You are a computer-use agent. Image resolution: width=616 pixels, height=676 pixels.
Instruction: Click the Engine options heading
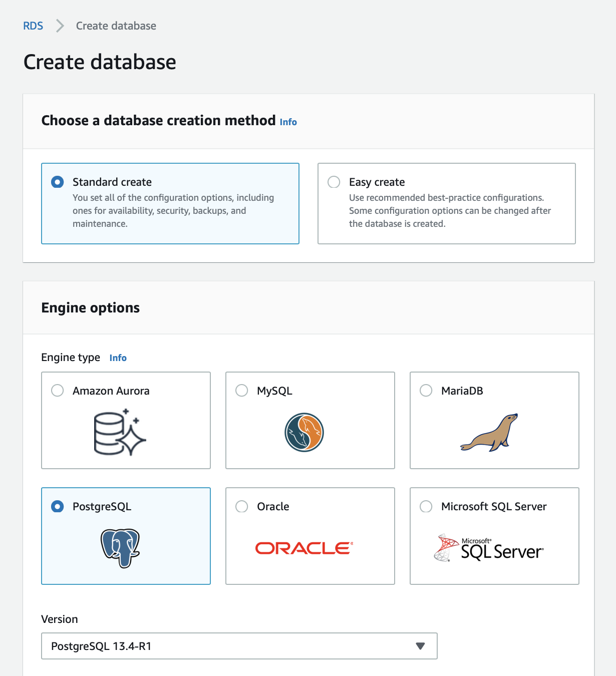pos(91,307)
